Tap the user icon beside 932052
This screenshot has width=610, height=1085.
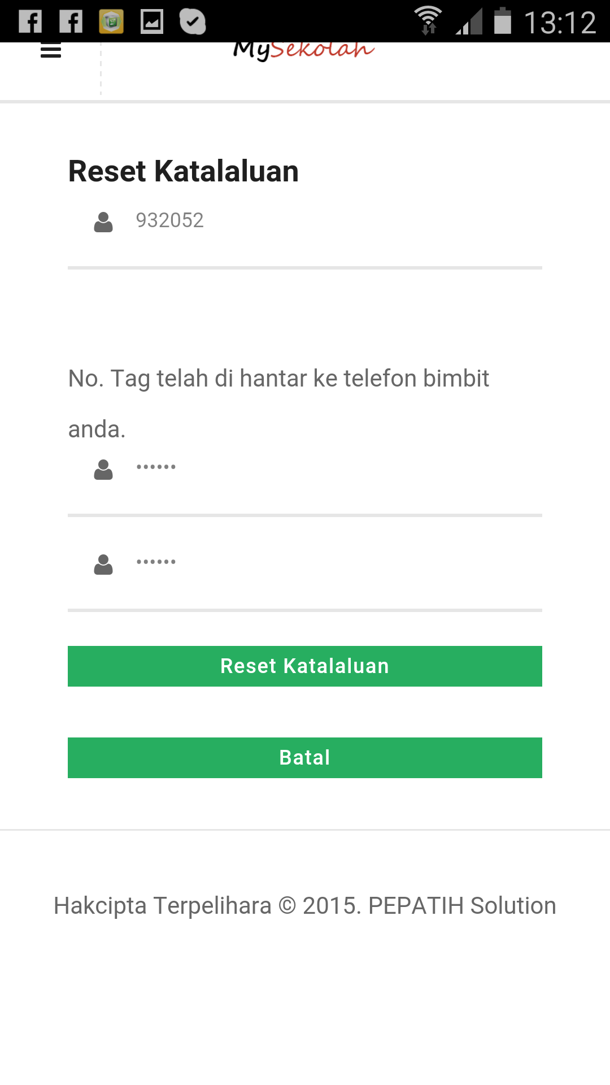(103, 222)
